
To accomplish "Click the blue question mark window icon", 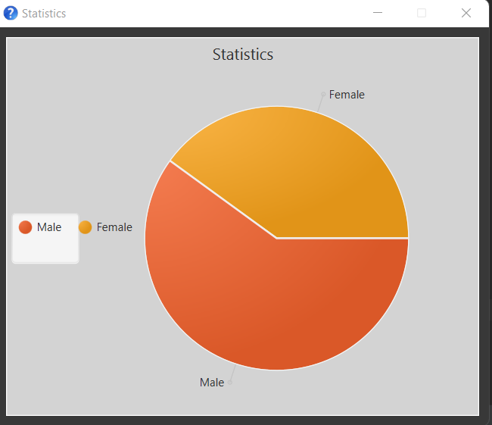I will [x=11, y=13].
